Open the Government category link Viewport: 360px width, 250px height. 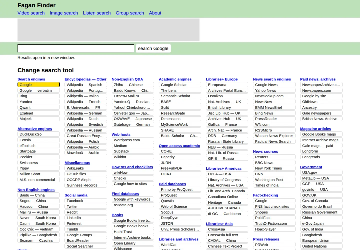point(311,167)
